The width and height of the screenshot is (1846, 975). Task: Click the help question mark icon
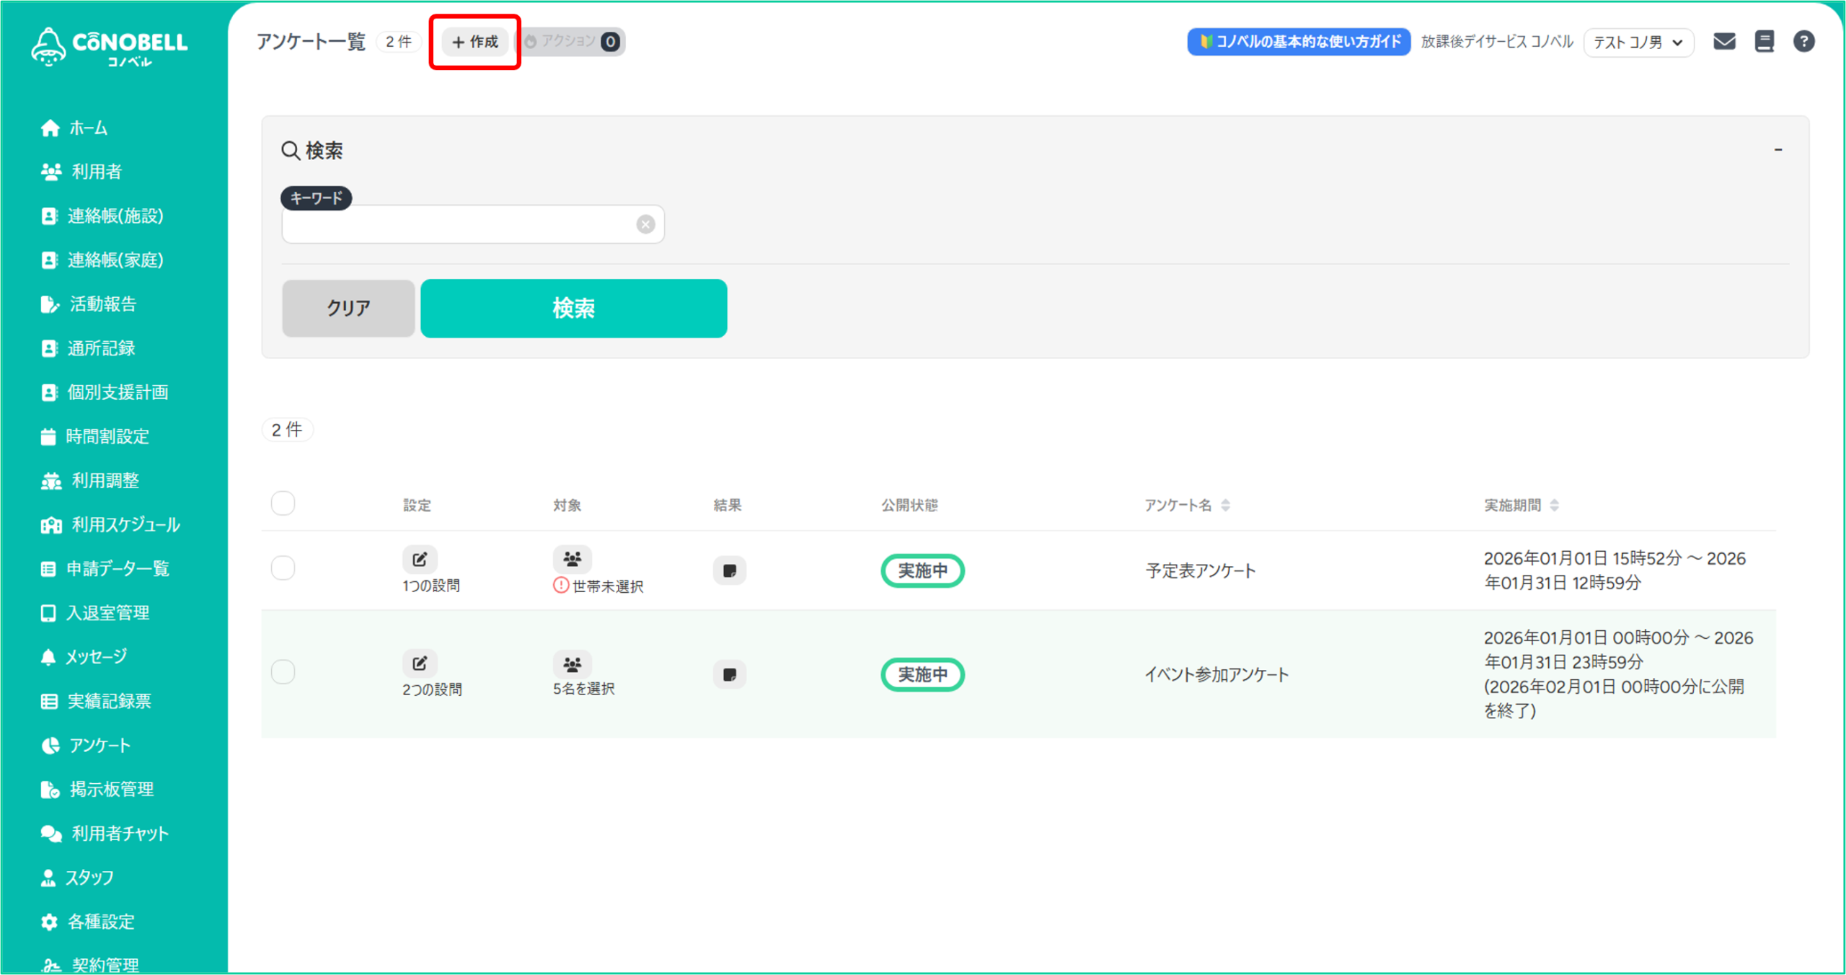1803,42
